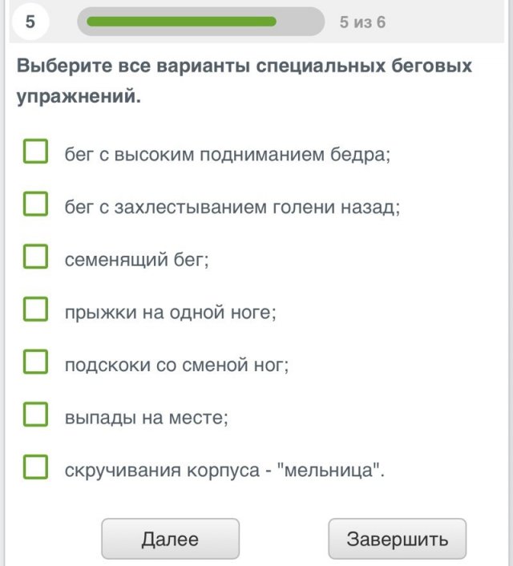Check the 'скручивания корпуса - мельница' box
The height and width of the screenshot is (566, 513).
pos(36,467)
